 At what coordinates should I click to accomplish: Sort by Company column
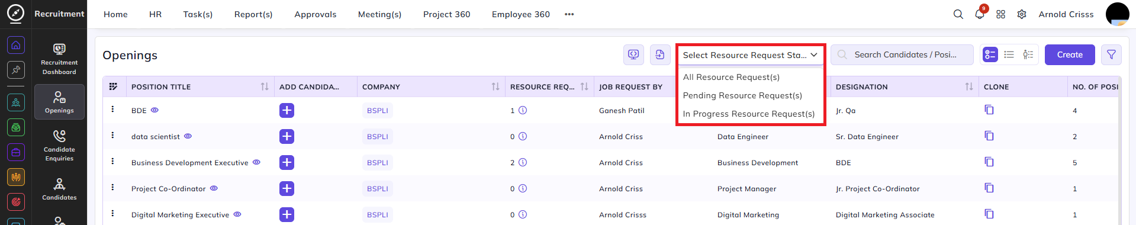tap(495, 86)
